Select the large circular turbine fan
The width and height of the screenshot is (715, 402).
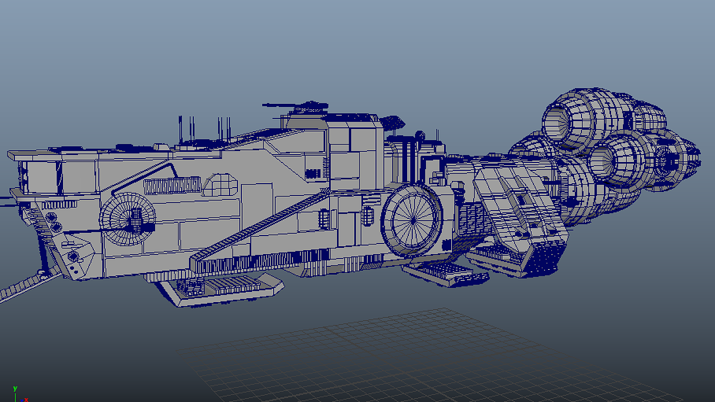tap(412, 221)
